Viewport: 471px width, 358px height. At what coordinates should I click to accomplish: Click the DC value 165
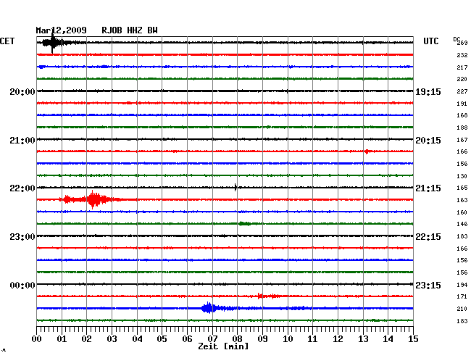(x=462, y=188)
